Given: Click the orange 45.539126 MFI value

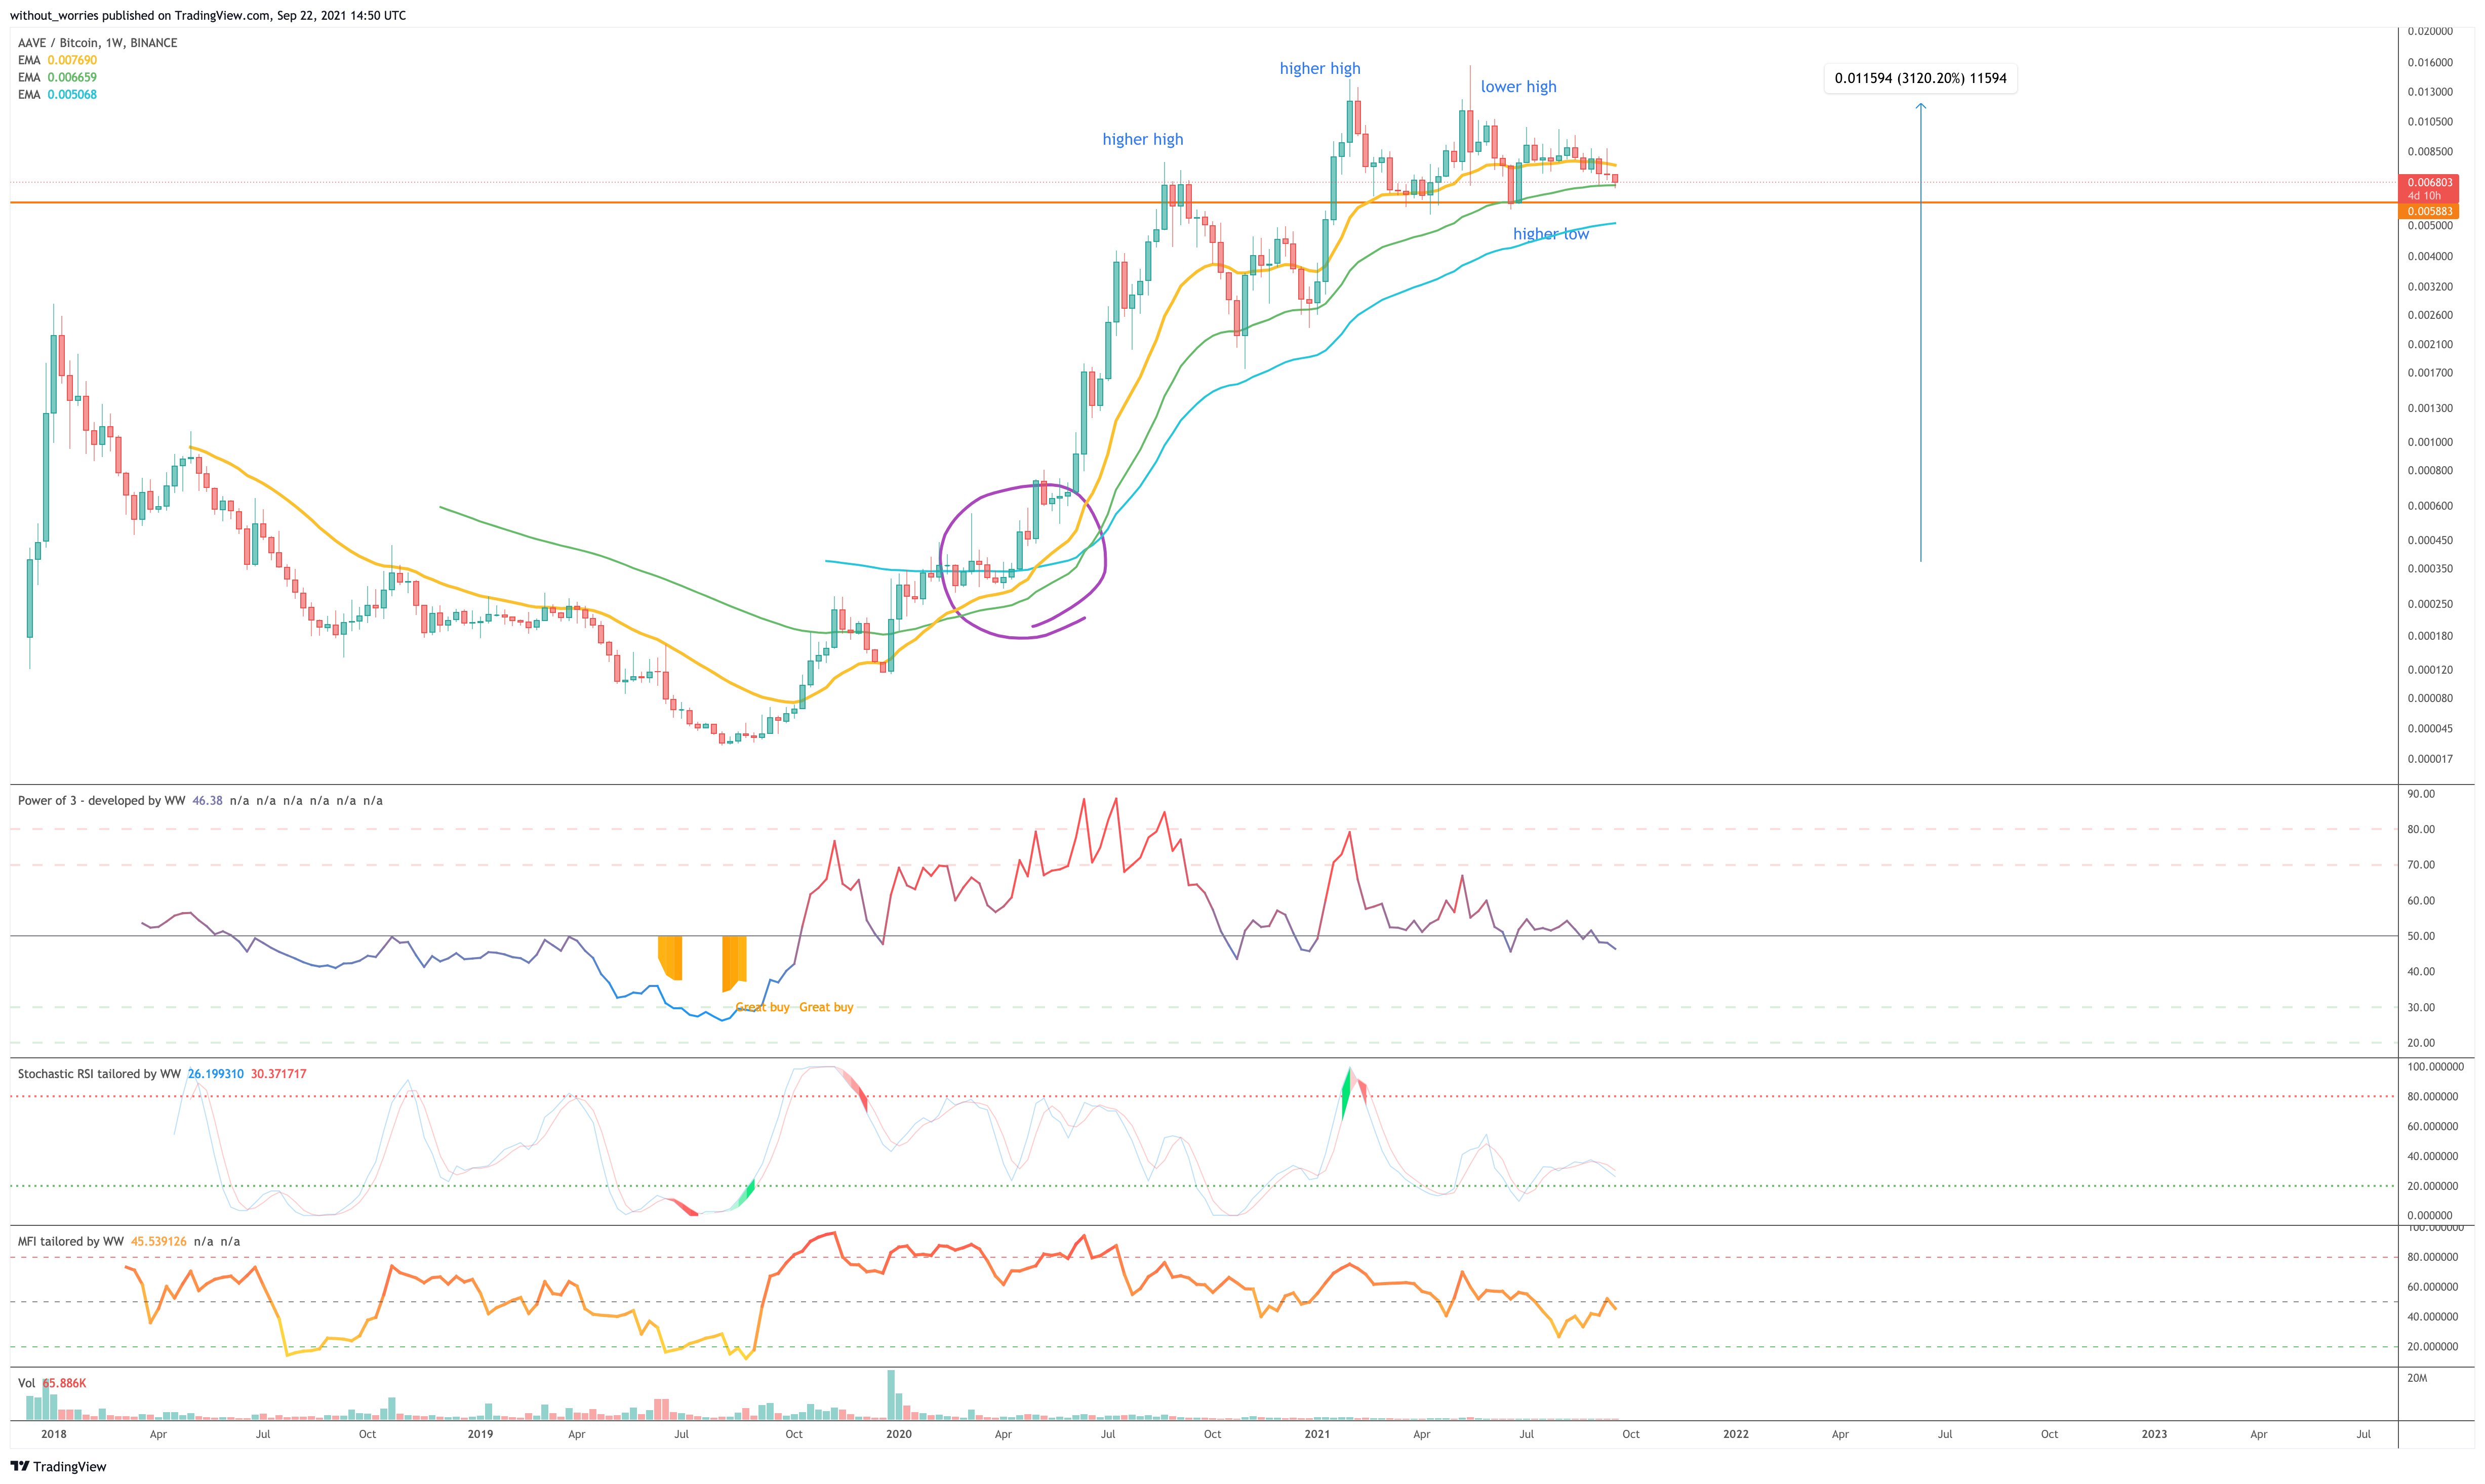Looking at the screenshot, I should pyautogui.click(x=158, y=1241).
